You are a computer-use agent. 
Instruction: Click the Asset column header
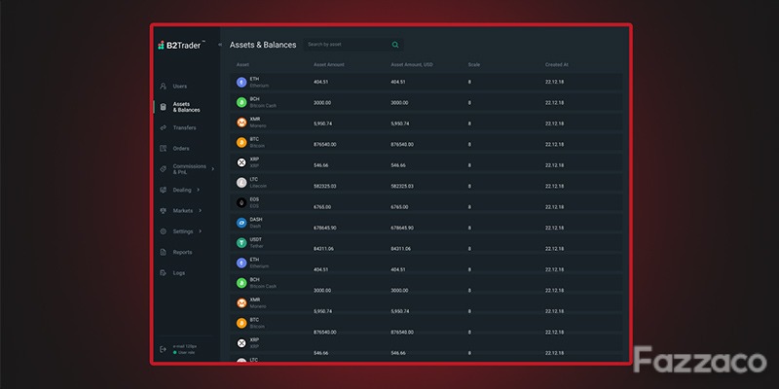(242, 65)
